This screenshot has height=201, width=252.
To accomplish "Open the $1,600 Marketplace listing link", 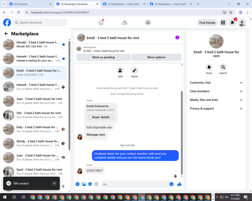I will [x=104, y=51].
